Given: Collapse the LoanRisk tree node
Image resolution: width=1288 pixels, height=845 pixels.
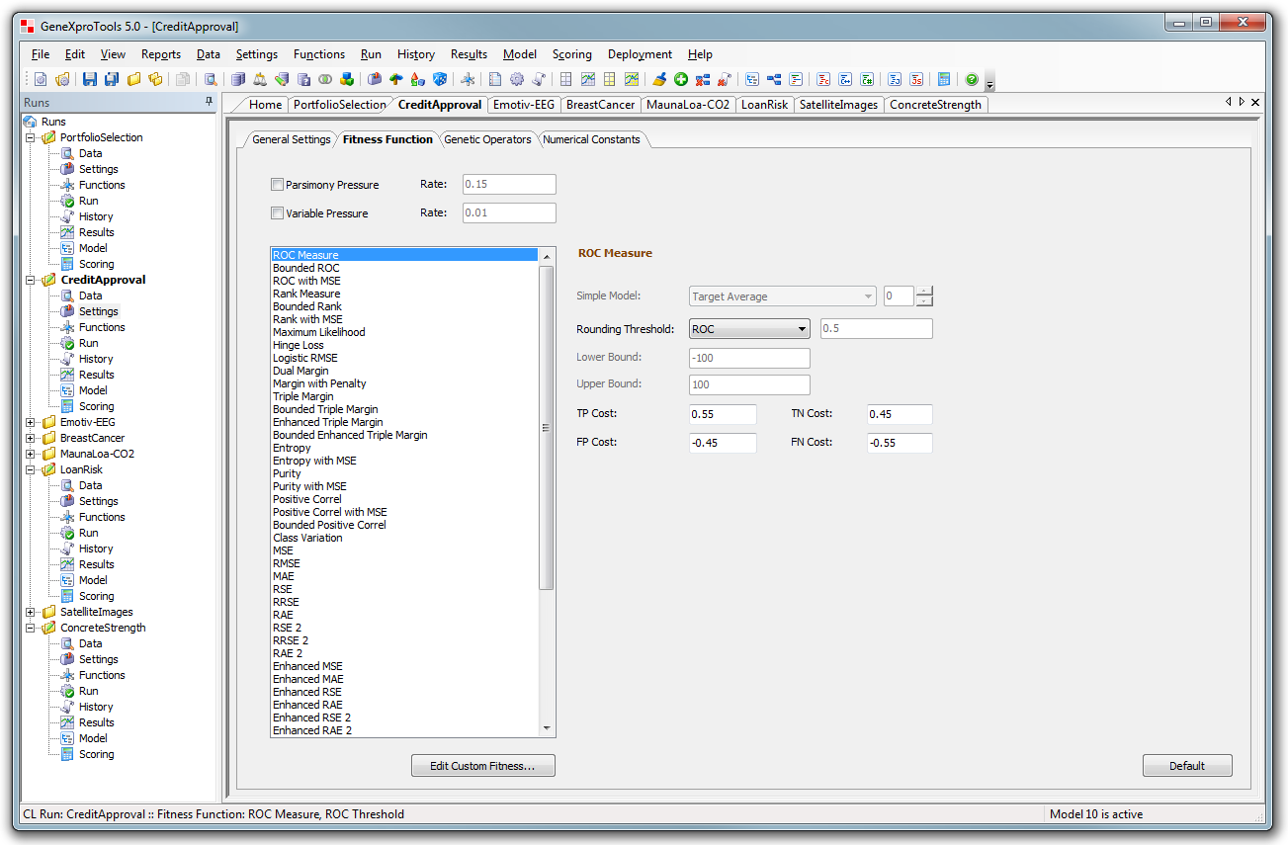Looking at the screenshot, I should 31,469.
